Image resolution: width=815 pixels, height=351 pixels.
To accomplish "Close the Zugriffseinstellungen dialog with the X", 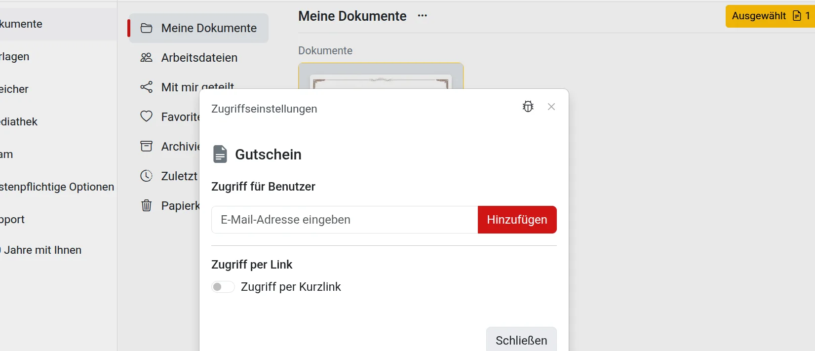I will tap(551, 107).
